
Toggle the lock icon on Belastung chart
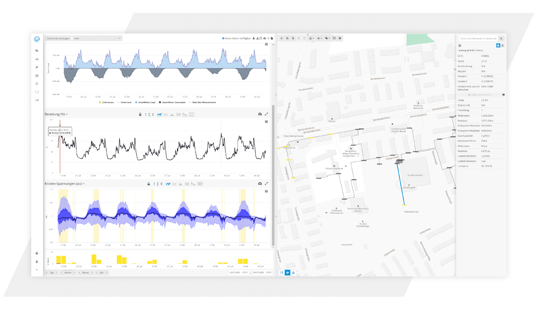pyautogui.click(x=140, y=114)
